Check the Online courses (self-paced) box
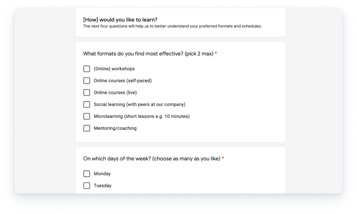This screenshot has height=214, width=357. pyautogui.click(x=87, y=81)
